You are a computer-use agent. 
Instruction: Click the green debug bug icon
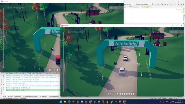152,4
